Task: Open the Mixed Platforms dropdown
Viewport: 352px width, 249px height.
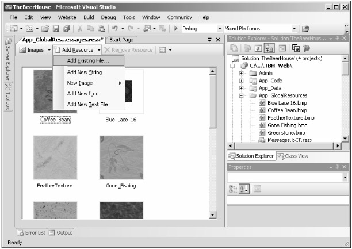Action: point(295,28)
